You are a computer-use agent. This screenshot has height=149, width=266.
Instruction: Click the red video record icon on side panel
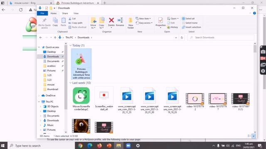pyautogui.click(x=263, y=58)
